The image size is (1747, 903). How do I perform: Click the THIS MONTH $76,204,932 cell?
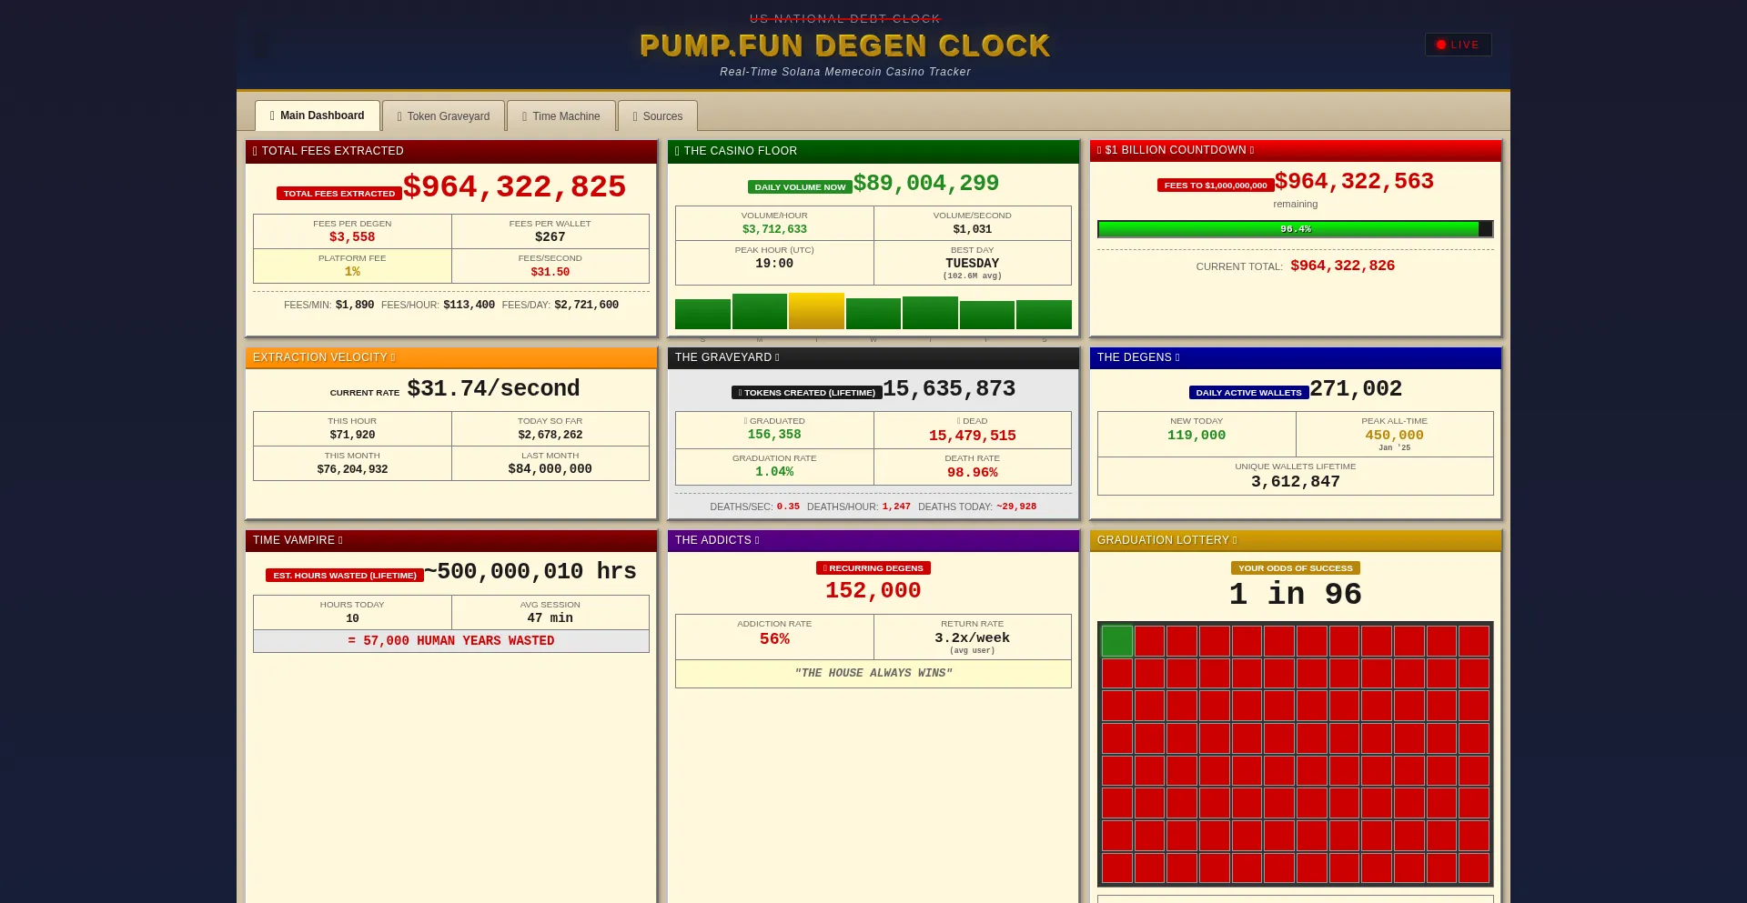(x=352, y=463)
